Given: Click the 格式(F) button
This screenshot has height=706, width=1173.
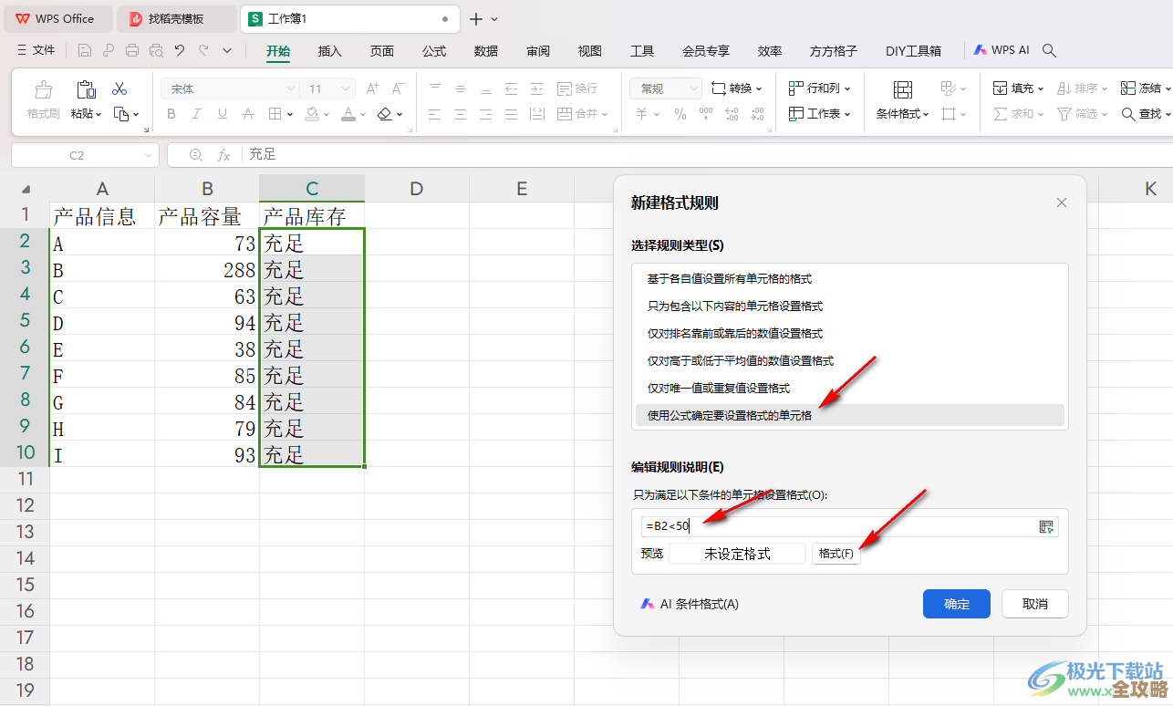Looking at the screenshot, I should tap(836, 553).
